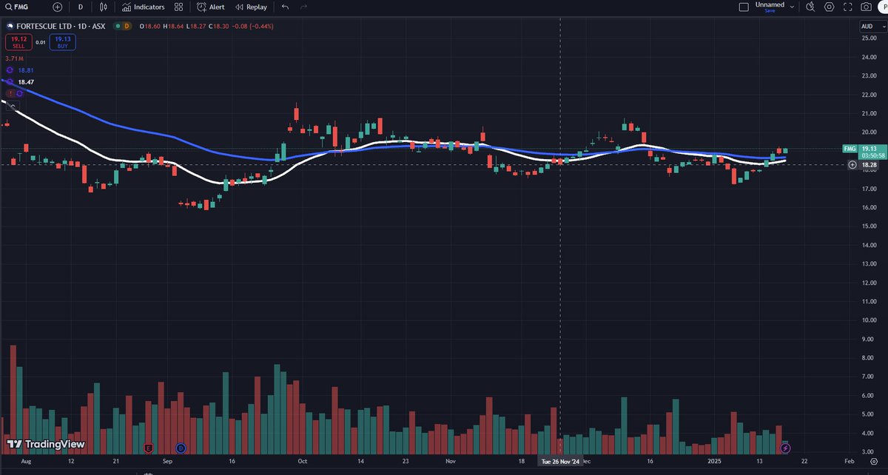Click the Tue 26 Nov '24 date label
Viewport: 888px width, 475px height.
click(x=560, y=461)
